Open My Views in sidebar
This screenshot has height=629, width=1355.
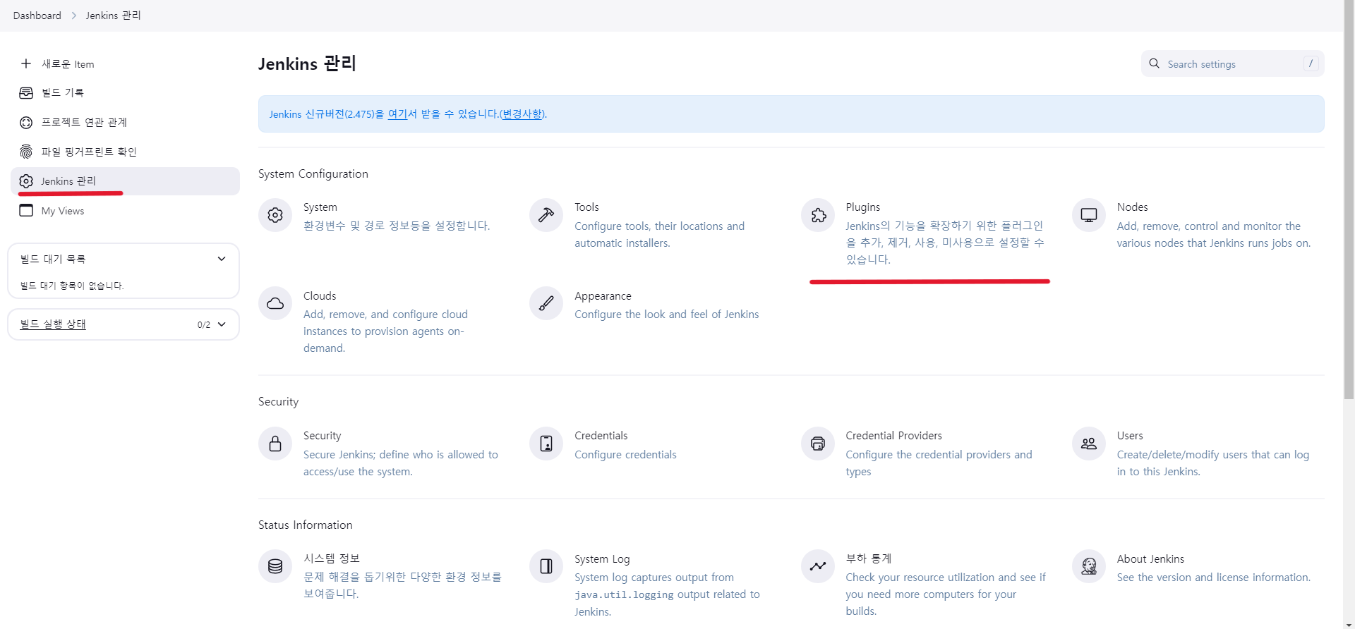[x=126, y=210]
